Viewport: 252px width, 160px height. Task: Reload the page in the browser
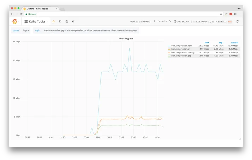click(x=21, y=14)
